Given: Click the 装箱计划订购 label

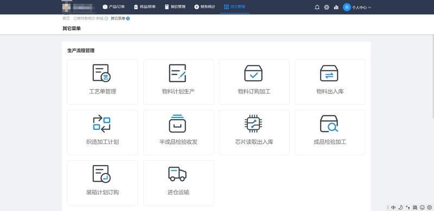Looking at the screenshot, I should point(103,192).
